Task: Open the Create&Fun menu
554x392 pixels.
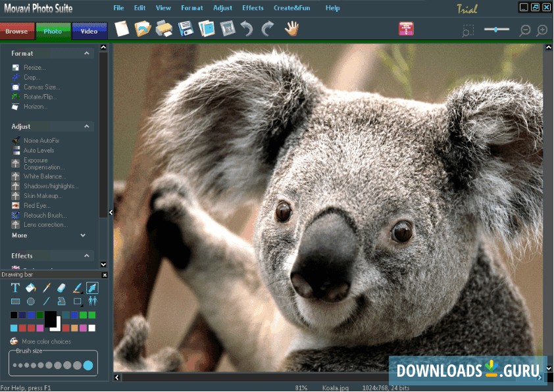Action: point(291,8)
